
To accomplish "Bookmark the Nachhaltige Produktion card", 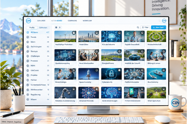I will pyautogui.click(x=74, y=33).
